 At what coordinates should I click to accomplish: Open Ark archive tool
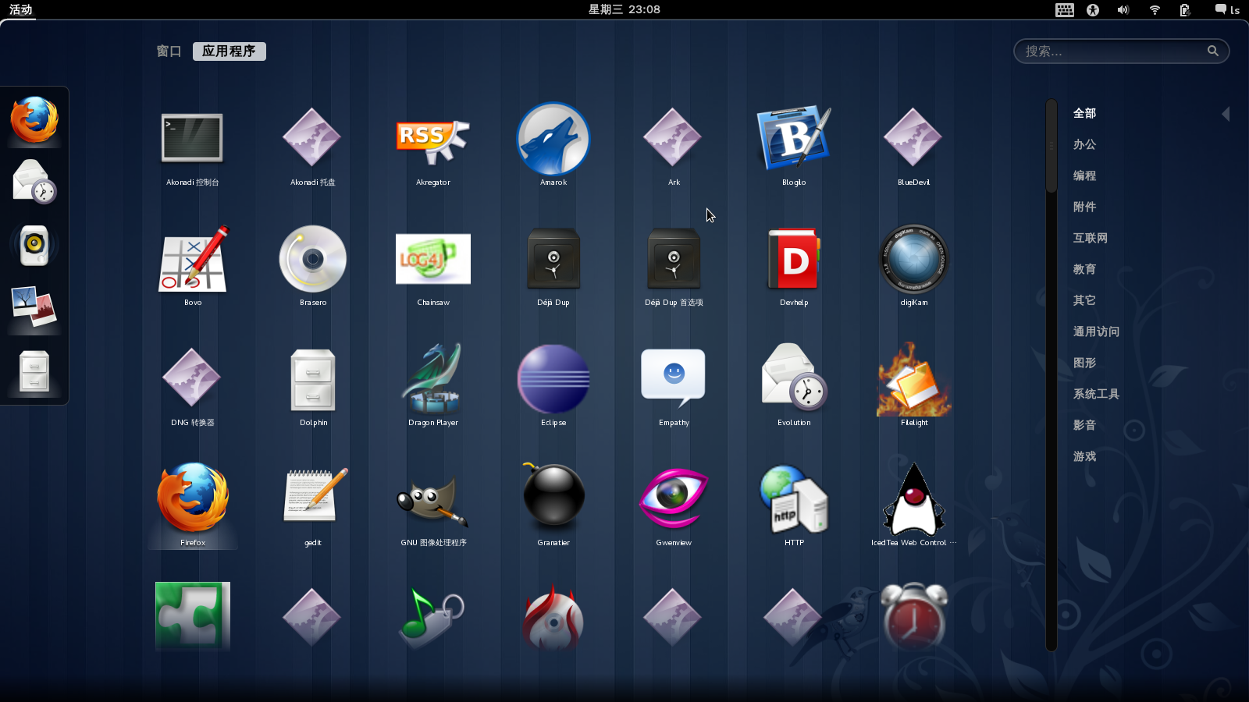673,147
